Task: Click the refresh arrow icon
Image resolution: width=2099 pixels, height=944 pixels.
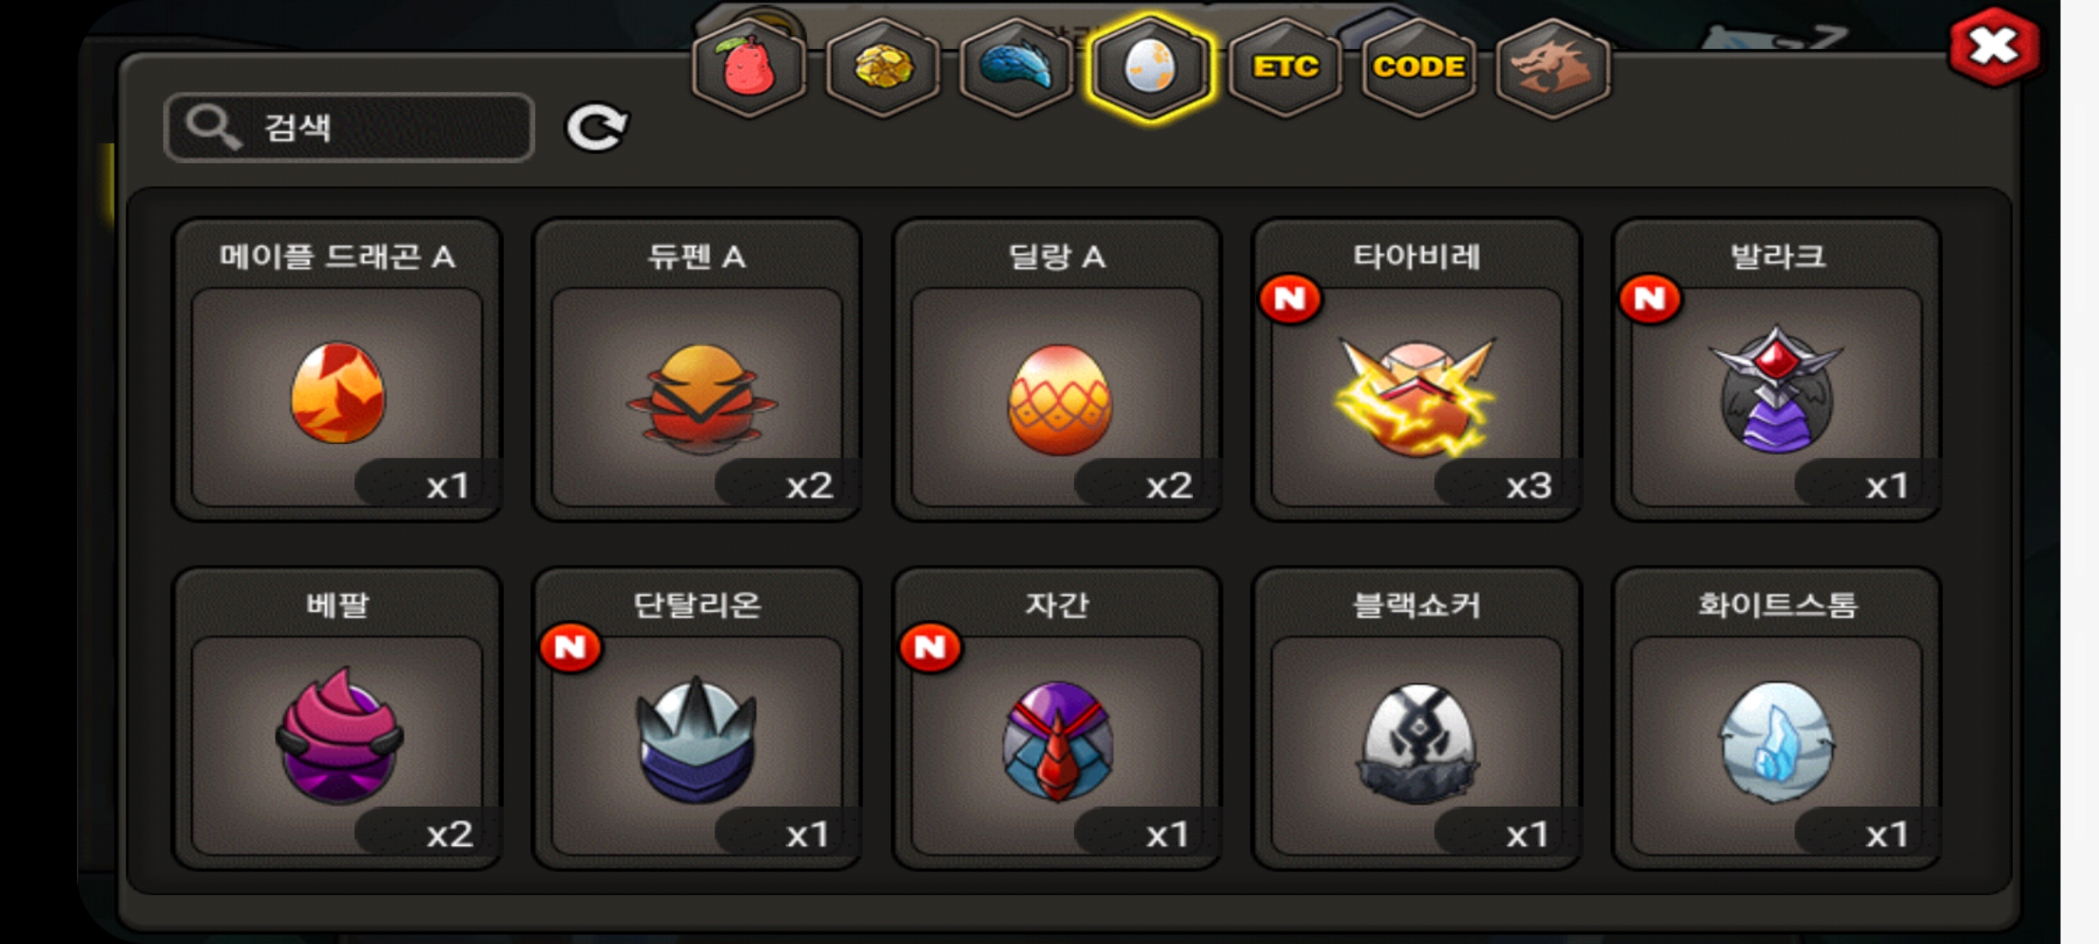Action: pos(596,128)
